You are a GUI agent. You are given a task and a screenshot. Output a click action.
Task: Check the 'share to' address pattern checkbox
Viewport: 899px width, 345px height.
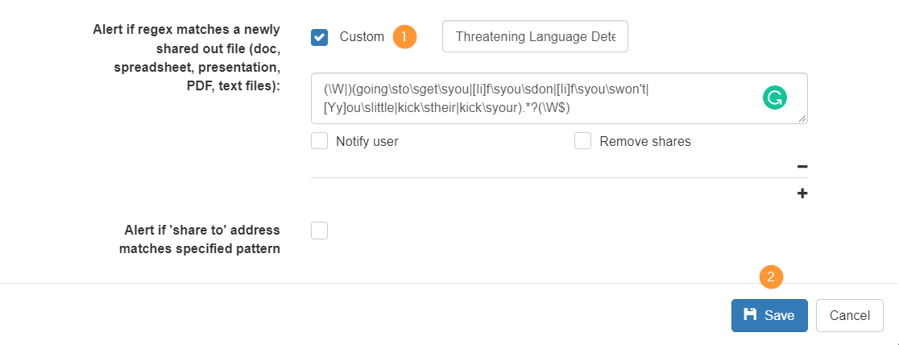319,231
